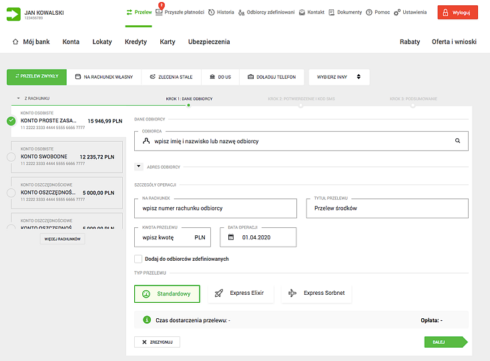Click the Na rachunek account number field
The image size is (490, 361).
click(216, 209)
